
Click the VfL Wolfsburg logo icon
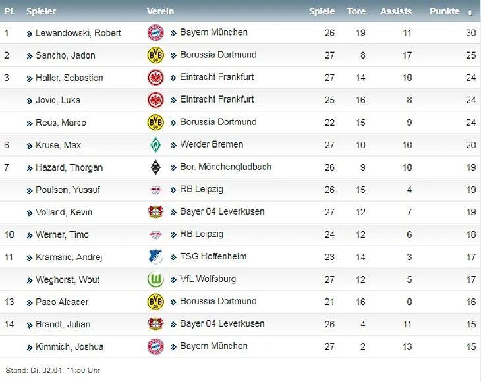156,279
